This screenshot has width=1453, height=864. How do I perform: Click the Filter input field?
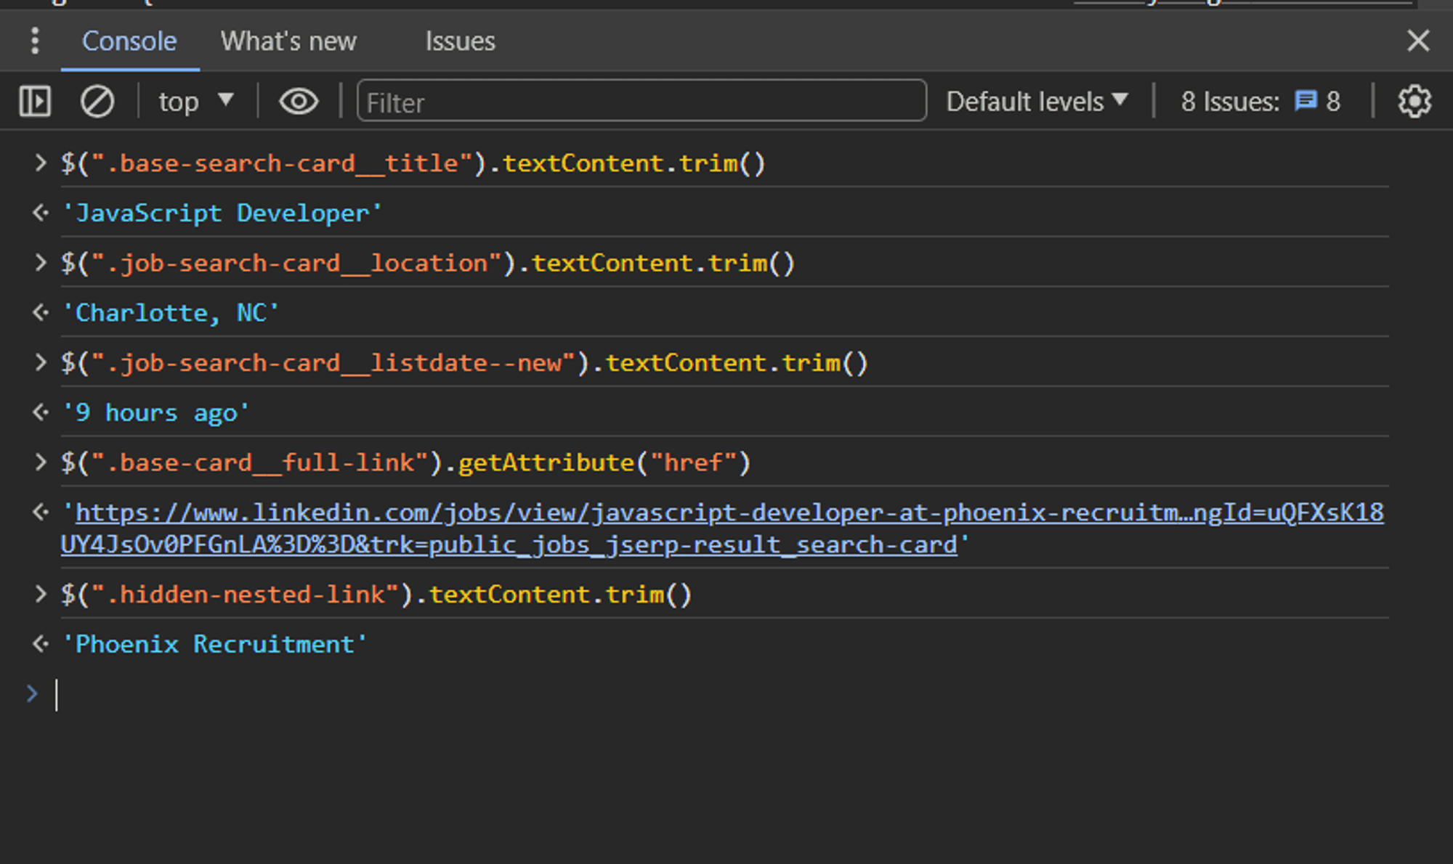coord(639,102)
